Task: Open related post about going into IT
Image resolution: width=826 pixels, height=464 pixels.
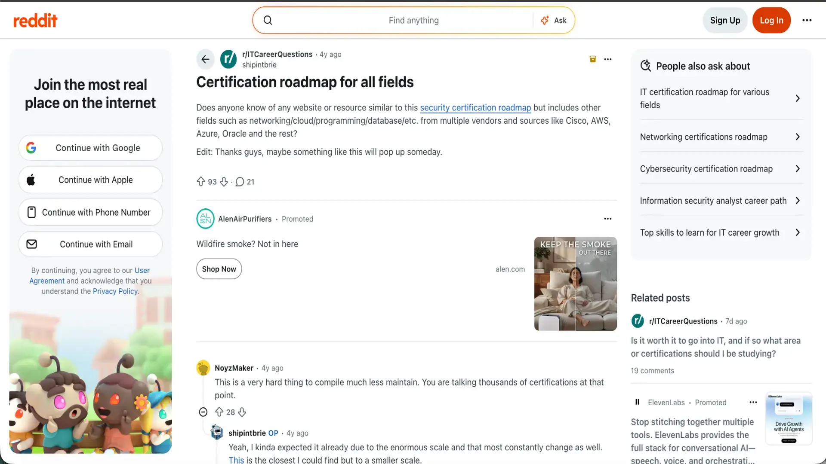Action: pos(715,347)
